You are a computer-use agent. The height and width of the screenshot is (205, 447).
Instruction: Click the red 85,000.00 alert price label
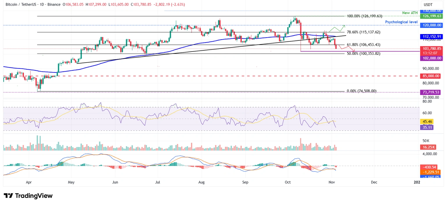[431, 76]
